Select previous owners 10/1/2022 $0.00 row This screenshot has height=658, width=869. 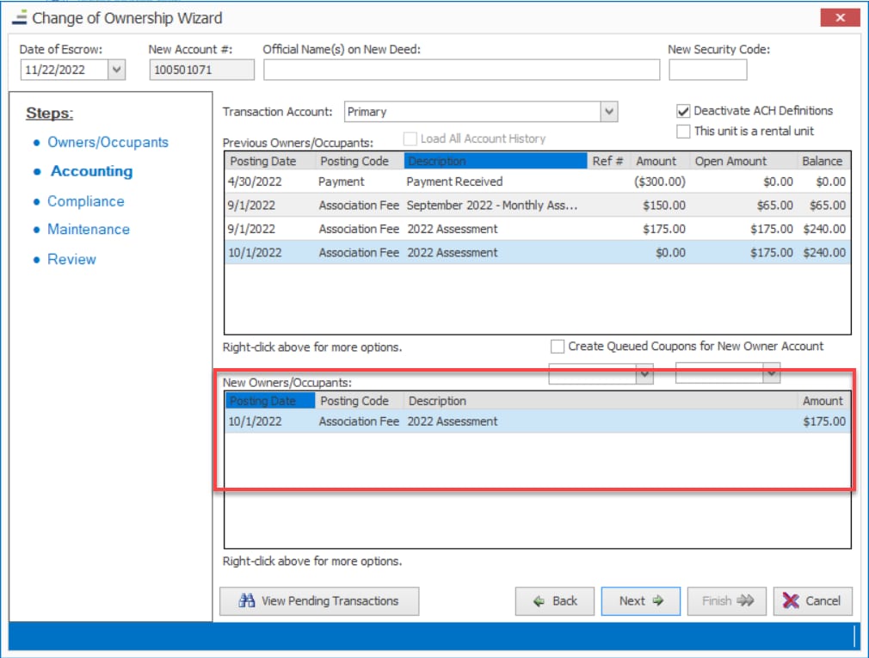coord(538,253)
